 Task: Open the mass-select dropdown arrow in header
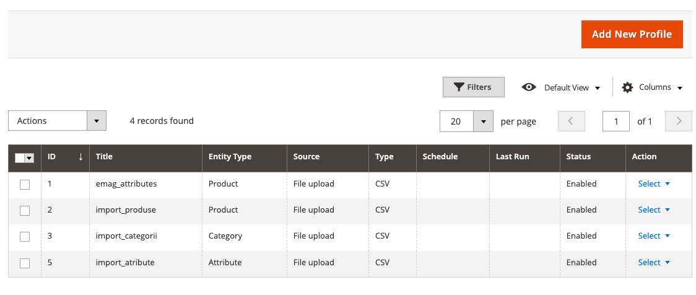pos(29,157)
